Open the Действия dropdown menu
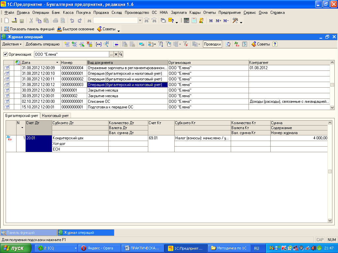Image resolution: width=338 pixels, height=253 pixels. click(12, 44)
